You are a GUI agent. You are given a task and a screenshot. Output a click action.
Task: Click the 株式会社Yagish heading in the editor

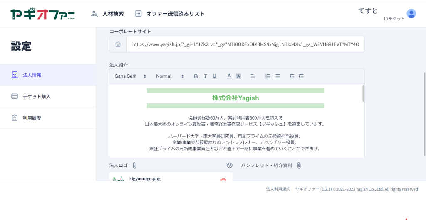[235, 98]
